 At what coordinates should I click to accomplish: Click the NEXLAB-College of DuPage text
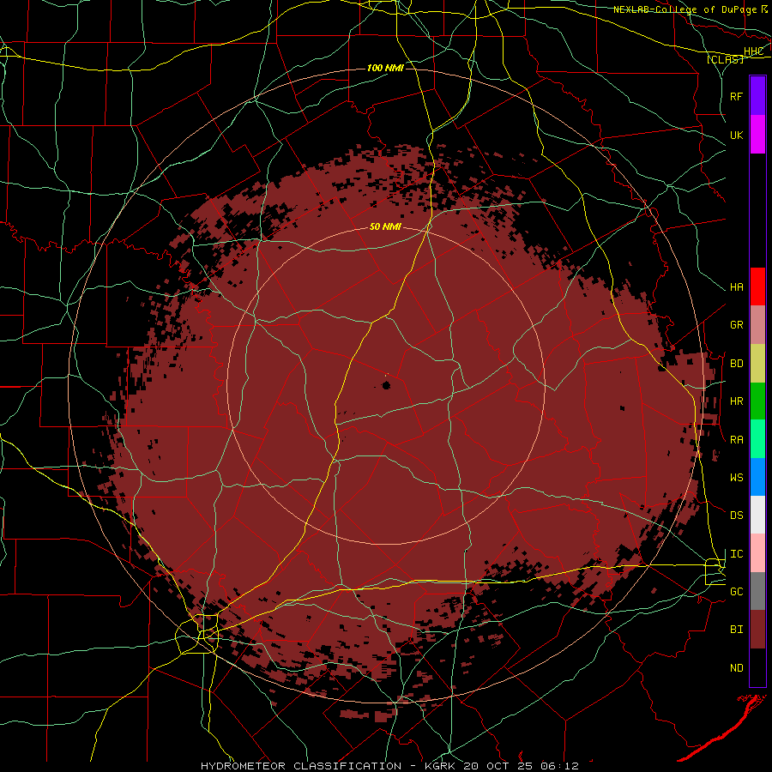(x=685, y=9)
